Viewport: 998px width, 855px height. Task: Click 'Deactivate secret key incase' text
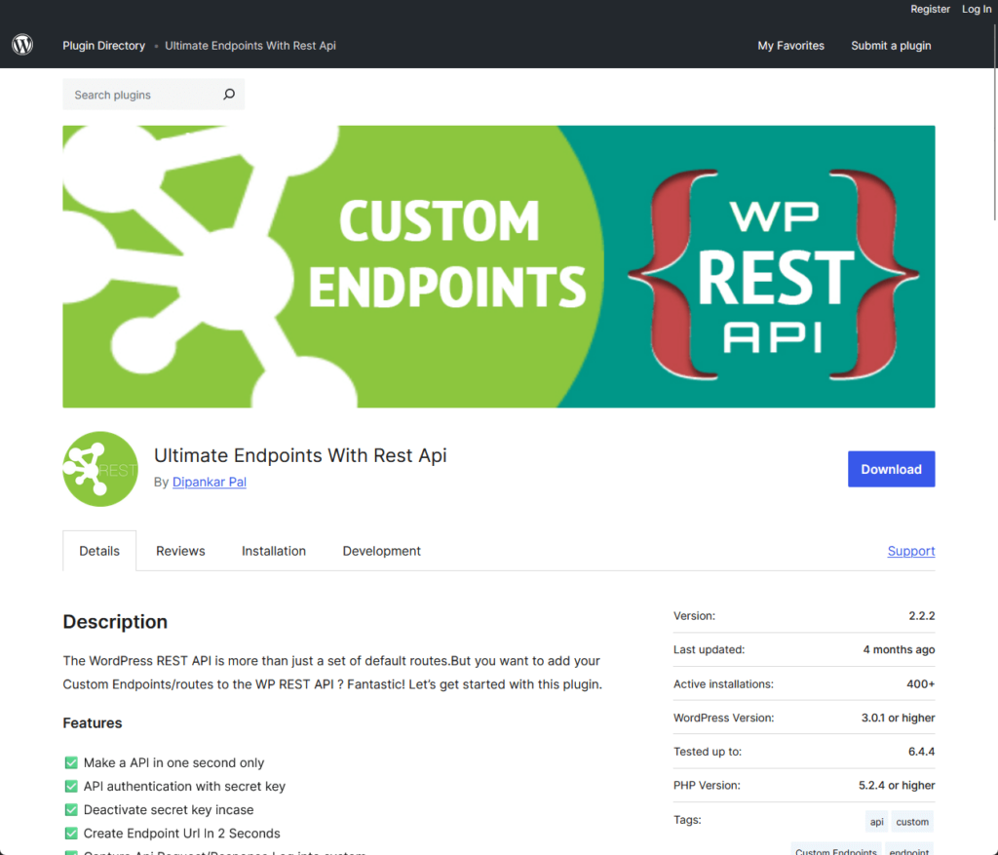click(169, 810)
